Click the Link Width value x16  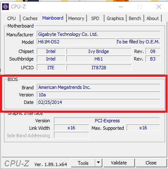tap(71, 128)
